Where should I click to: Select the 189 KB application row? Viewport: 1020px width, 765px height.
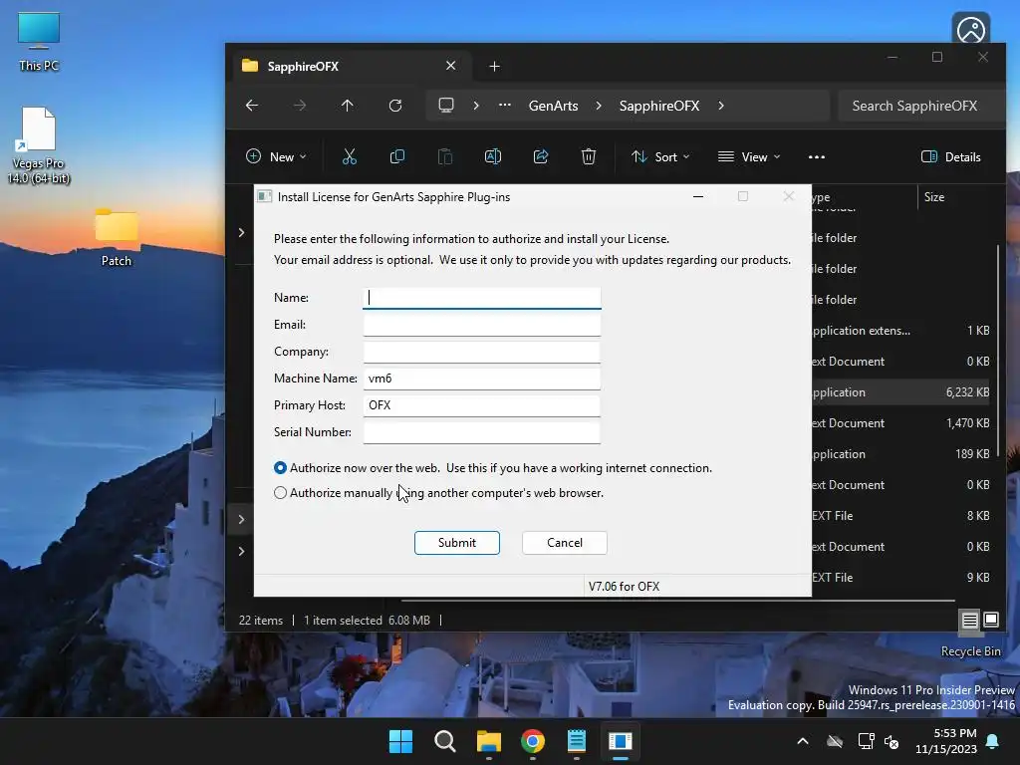[900, 454]
